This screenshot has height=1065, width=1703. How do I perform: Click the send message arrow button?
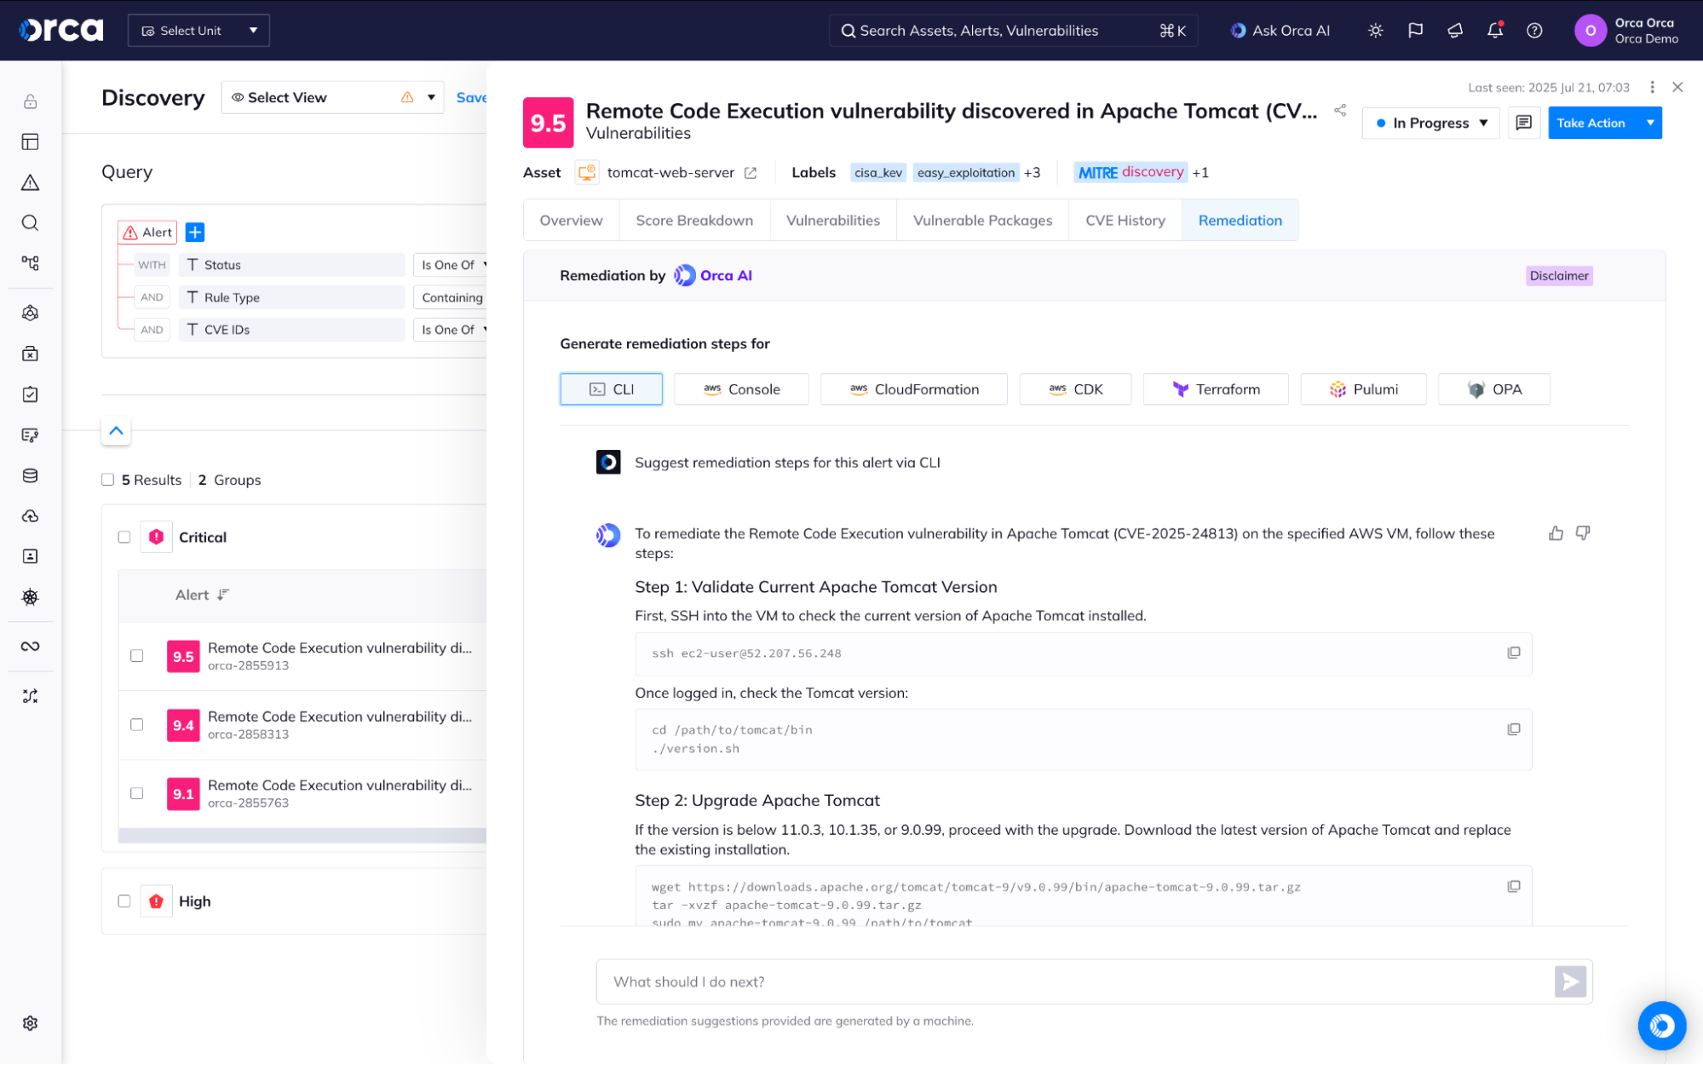[1569, 982]
